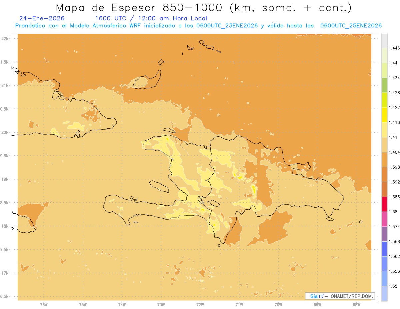Click the legend value "1.428"
The width and height of the screenshot is (400, 309).
394,93
